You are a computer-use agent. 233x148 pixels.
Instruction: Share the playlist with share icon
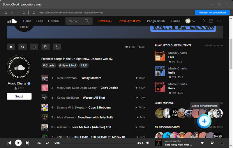pyautogui.click(x=34, y=47)
